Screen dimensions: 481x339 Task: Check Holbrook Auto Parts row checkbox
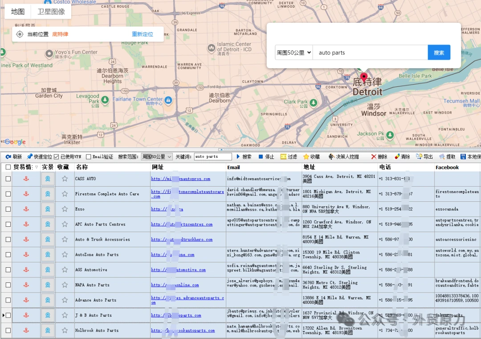[8, 331]
